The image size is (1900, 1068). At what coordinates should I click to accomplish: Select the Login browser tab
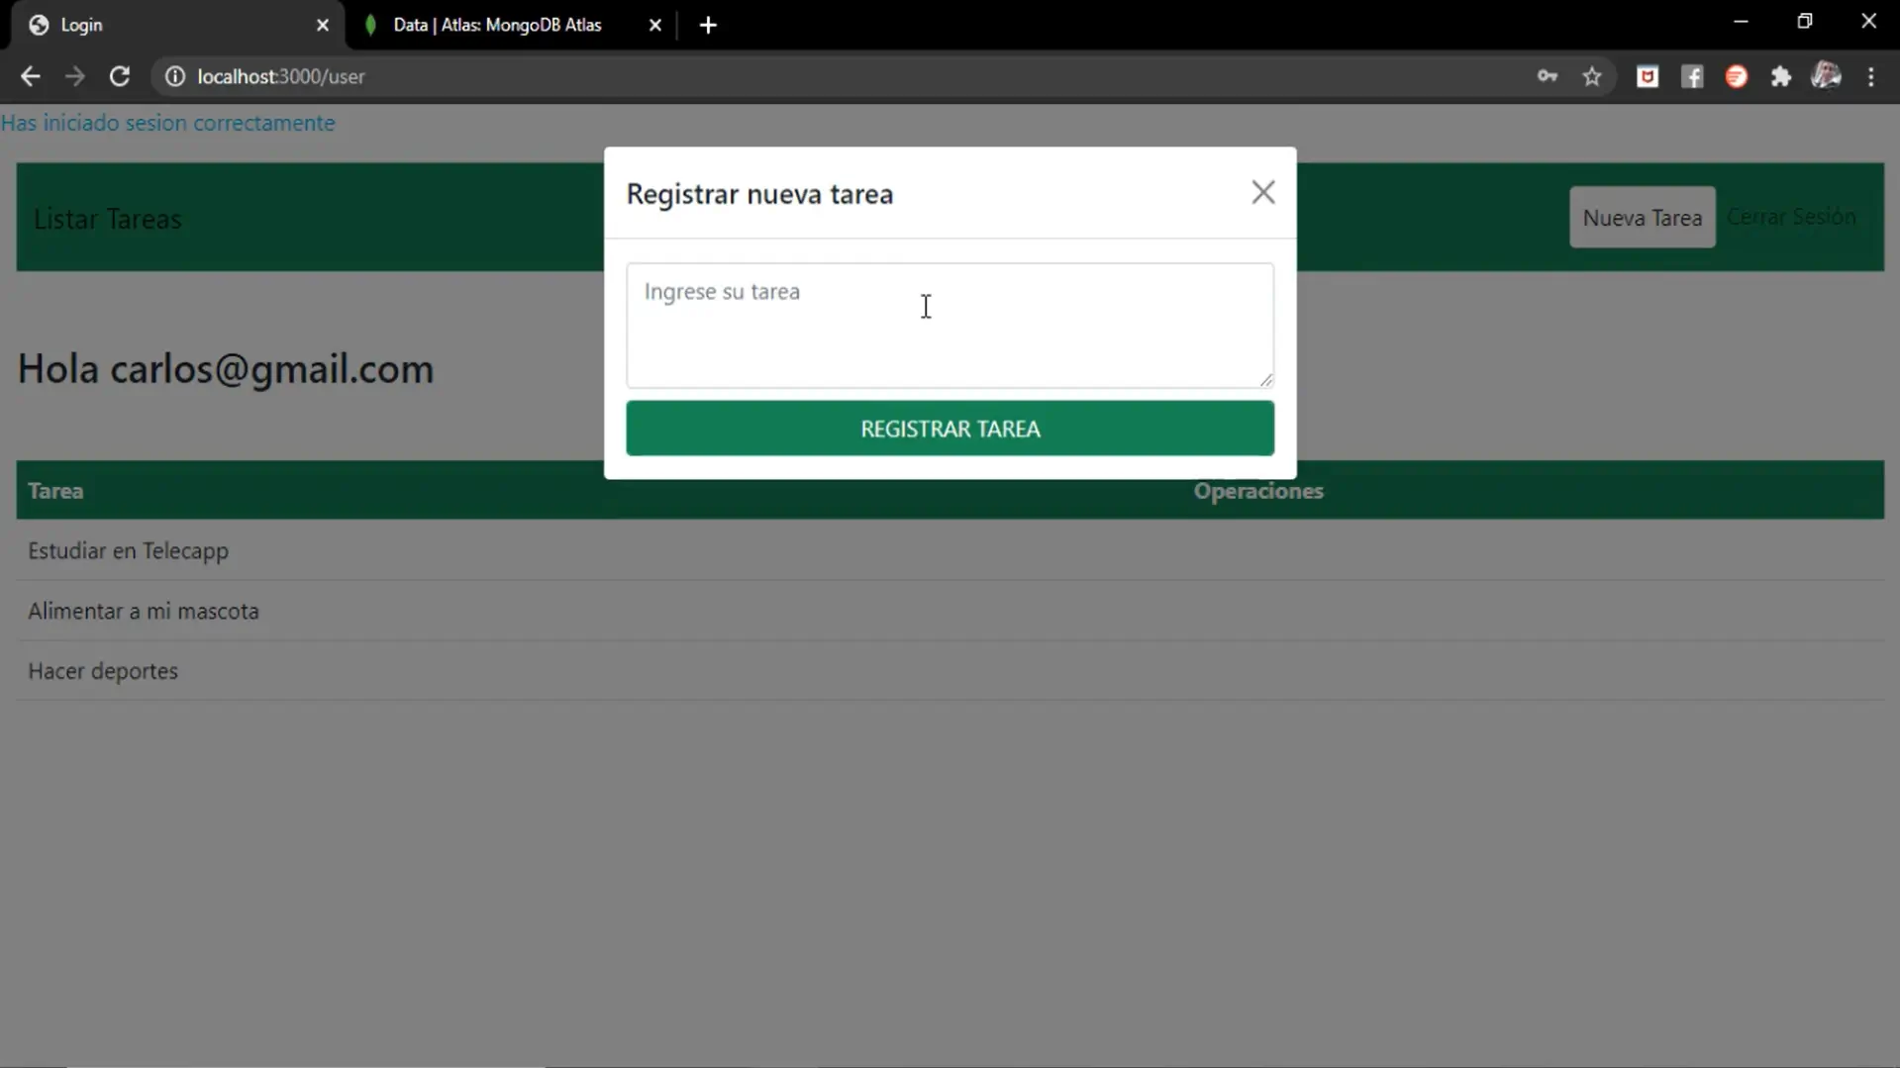click(168, 25)
